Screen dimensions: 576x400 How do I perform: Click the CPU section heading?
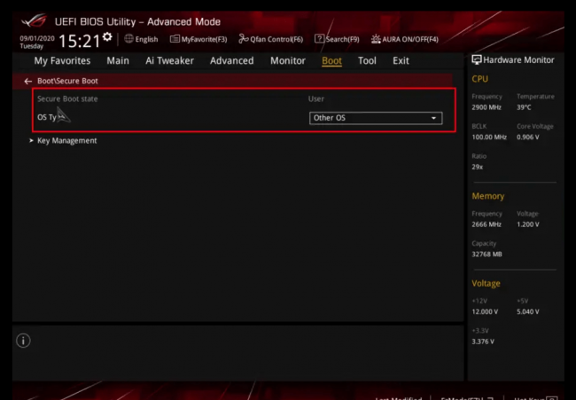point(479,79)
